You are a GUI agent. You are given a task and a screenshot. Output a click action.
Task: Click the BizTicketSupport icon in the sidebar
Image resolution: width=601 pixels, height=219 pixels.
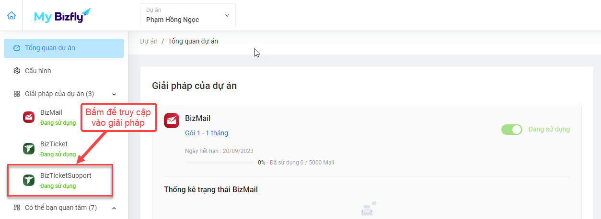click(x=29, y=180)
